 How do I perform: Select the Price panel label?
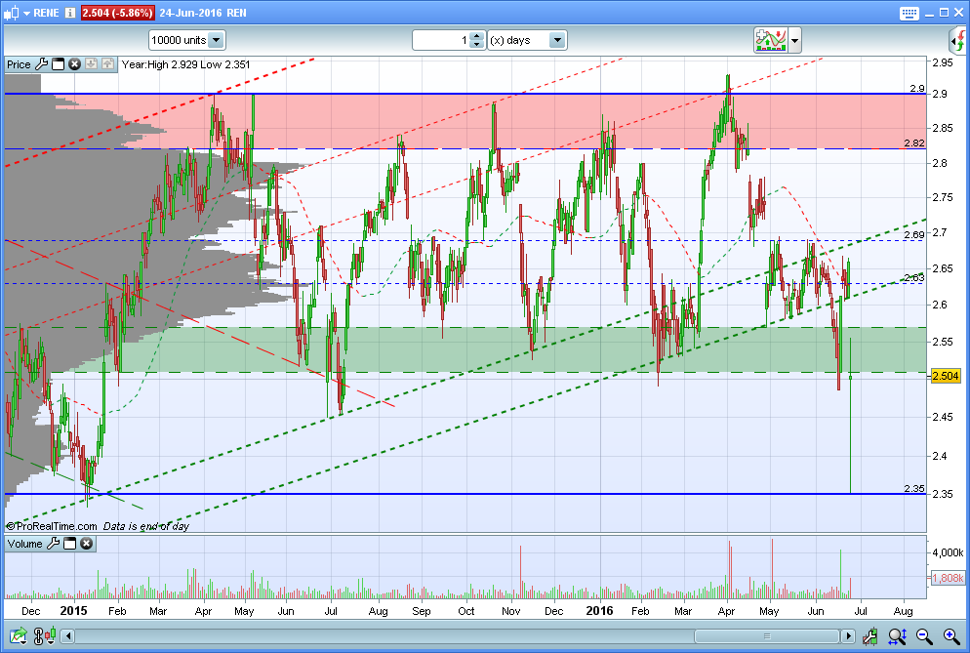(x=19, y=64)
